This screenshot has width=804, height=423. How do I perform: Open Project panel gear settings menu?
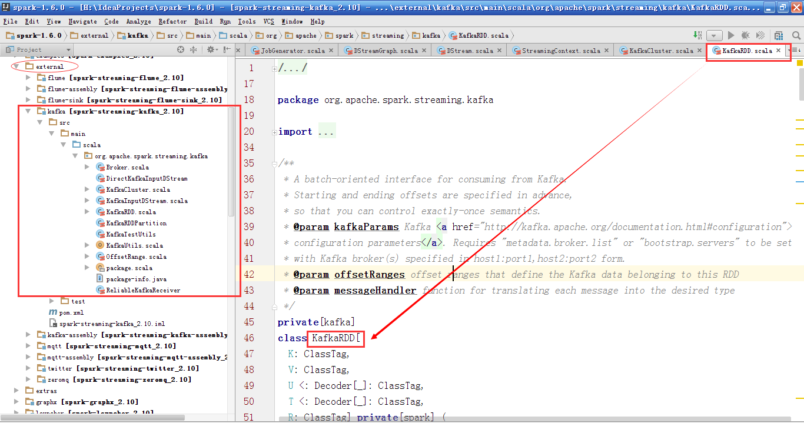point(211,50)
